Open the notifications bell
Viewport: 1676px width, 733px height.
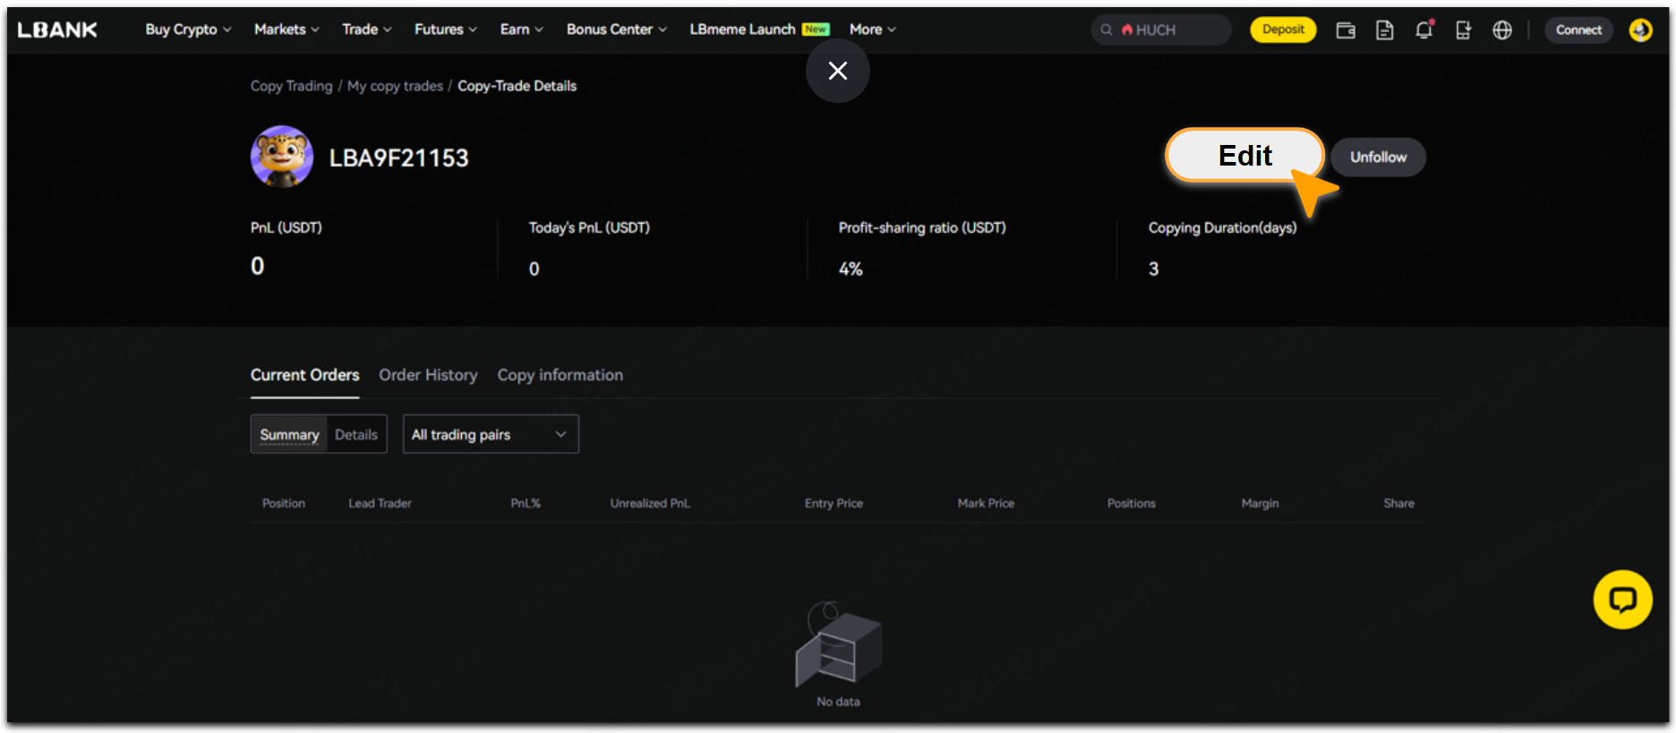point(1424,30)
